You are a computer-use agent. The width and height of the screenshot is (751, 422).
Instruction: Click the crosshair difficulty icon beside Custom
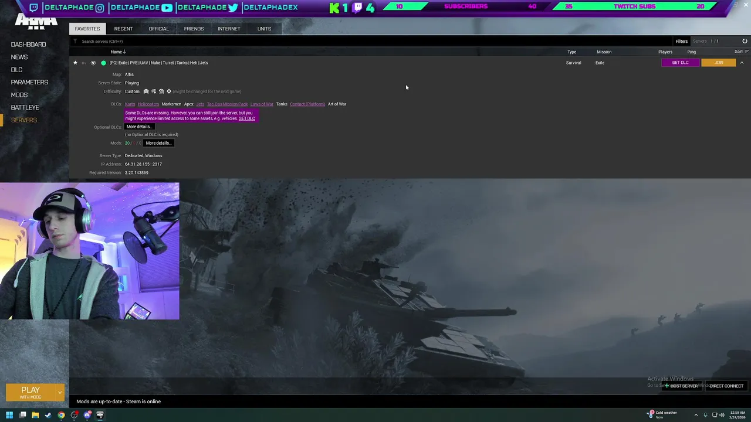coord(169,91)
